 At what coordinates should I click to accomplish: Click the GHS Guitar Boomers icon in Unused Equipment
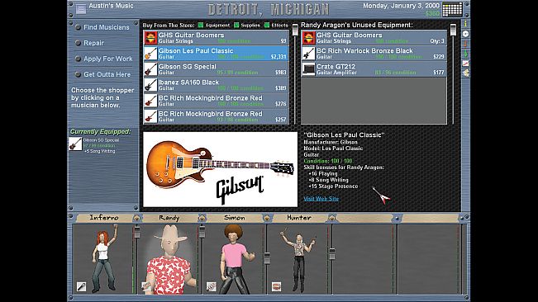tap(308, 38)
